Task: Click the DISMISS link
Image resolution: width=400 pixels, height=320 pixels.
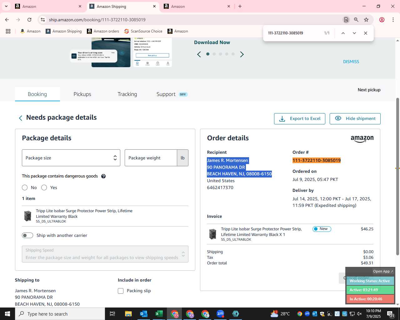Action: click(x=351, y=62)
